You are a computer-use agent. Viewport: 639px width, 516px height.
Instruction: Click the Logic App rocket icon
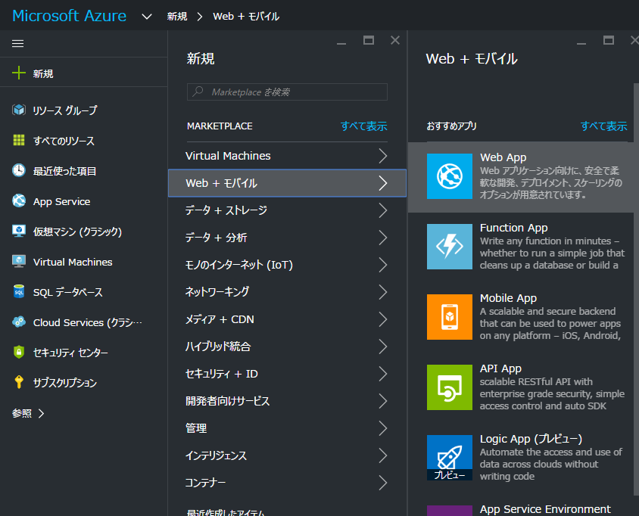[x=450, y=458]
